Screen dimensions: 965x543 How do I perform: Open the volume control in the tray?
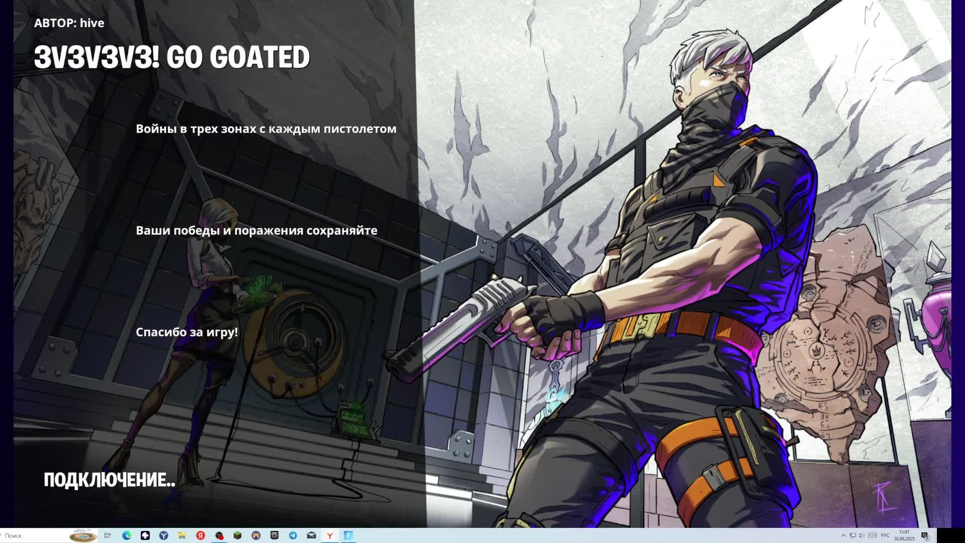pyautogui.click(x=862, y=535)
